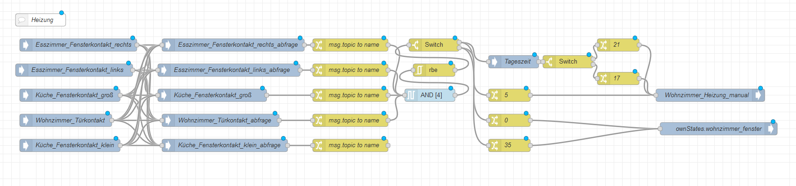The width and height of the screenshot is (796, 186).
Task: Click the AND [4] gate icon
Action: [411, 95]
